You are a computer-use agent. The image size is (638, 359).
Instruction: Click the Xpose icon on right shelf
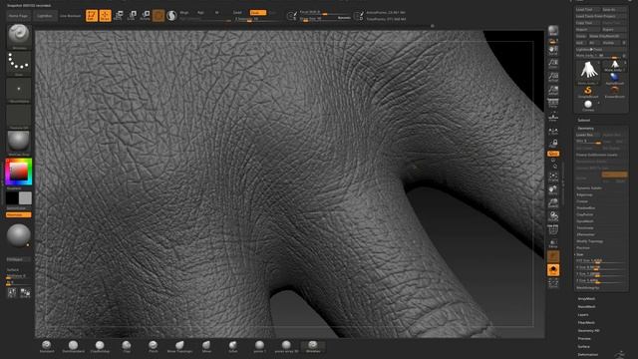point(553,283)
